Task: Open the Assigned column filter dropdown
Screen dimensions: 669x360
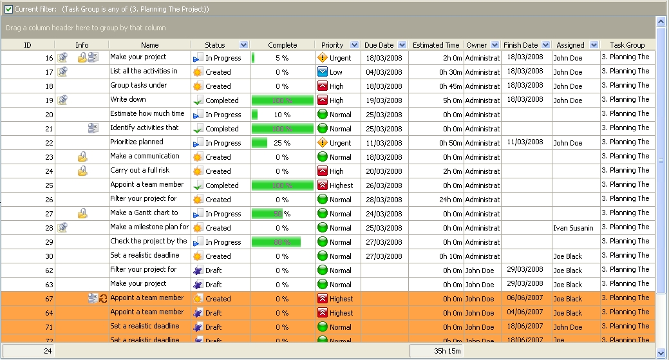Action: coord(593,45)
